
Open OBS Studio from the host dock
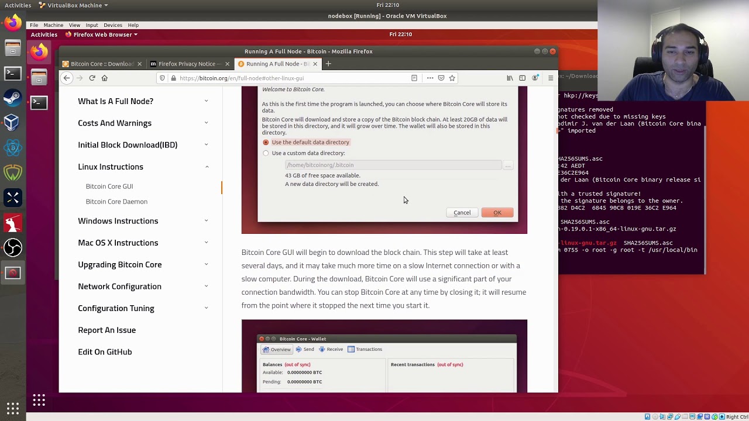[12, 247]
